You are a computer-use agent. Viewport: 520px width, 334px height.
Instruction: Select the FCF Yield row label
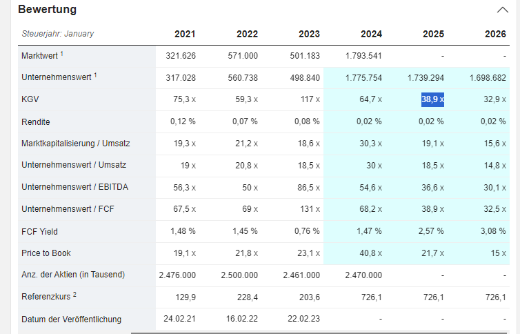(41, 231)
